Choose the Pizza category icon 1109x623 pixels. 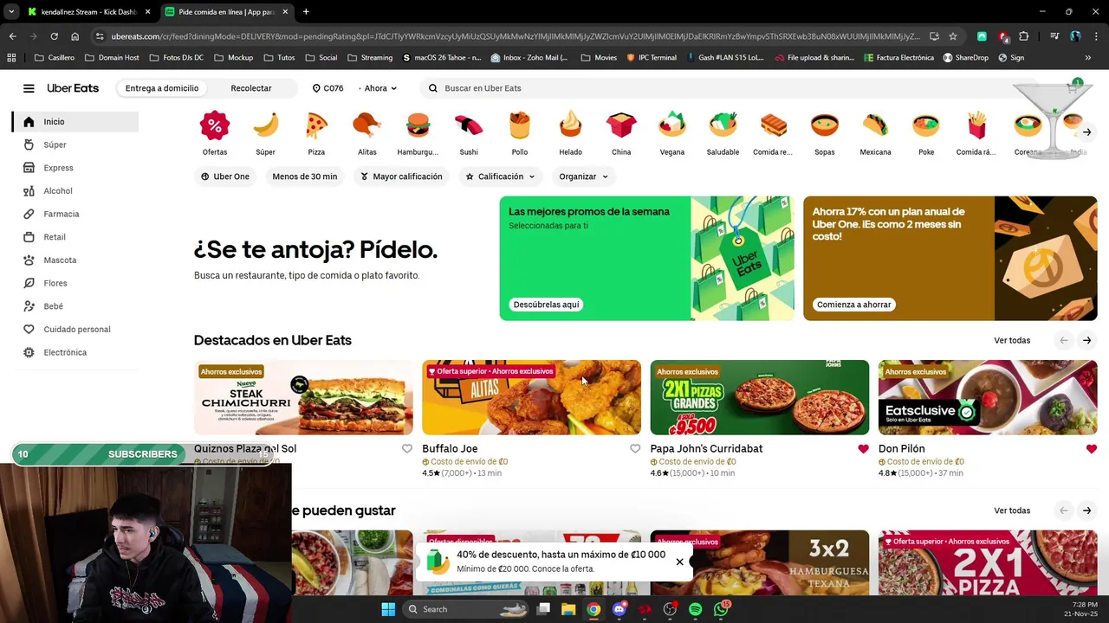point(316,126)
